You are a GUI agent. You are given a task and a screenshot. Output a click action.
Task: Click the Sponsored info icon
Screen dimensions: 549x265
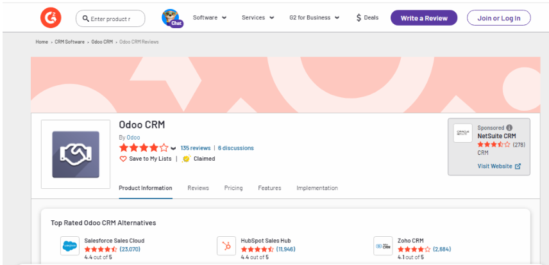pyautogui.click(x=509, y=127)
